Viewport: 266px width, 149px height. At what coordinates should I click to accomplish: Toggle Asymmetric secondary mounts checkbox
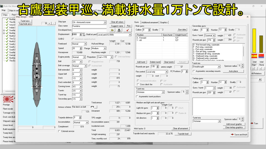tap(194, 71)
